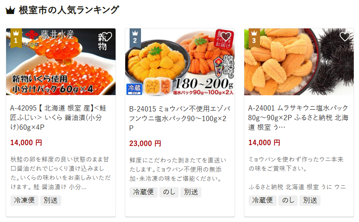This screenshot has width=359, height=222.
Task: Click the rank 3 bronze crown badge
Action: click(x=254, y=38)
